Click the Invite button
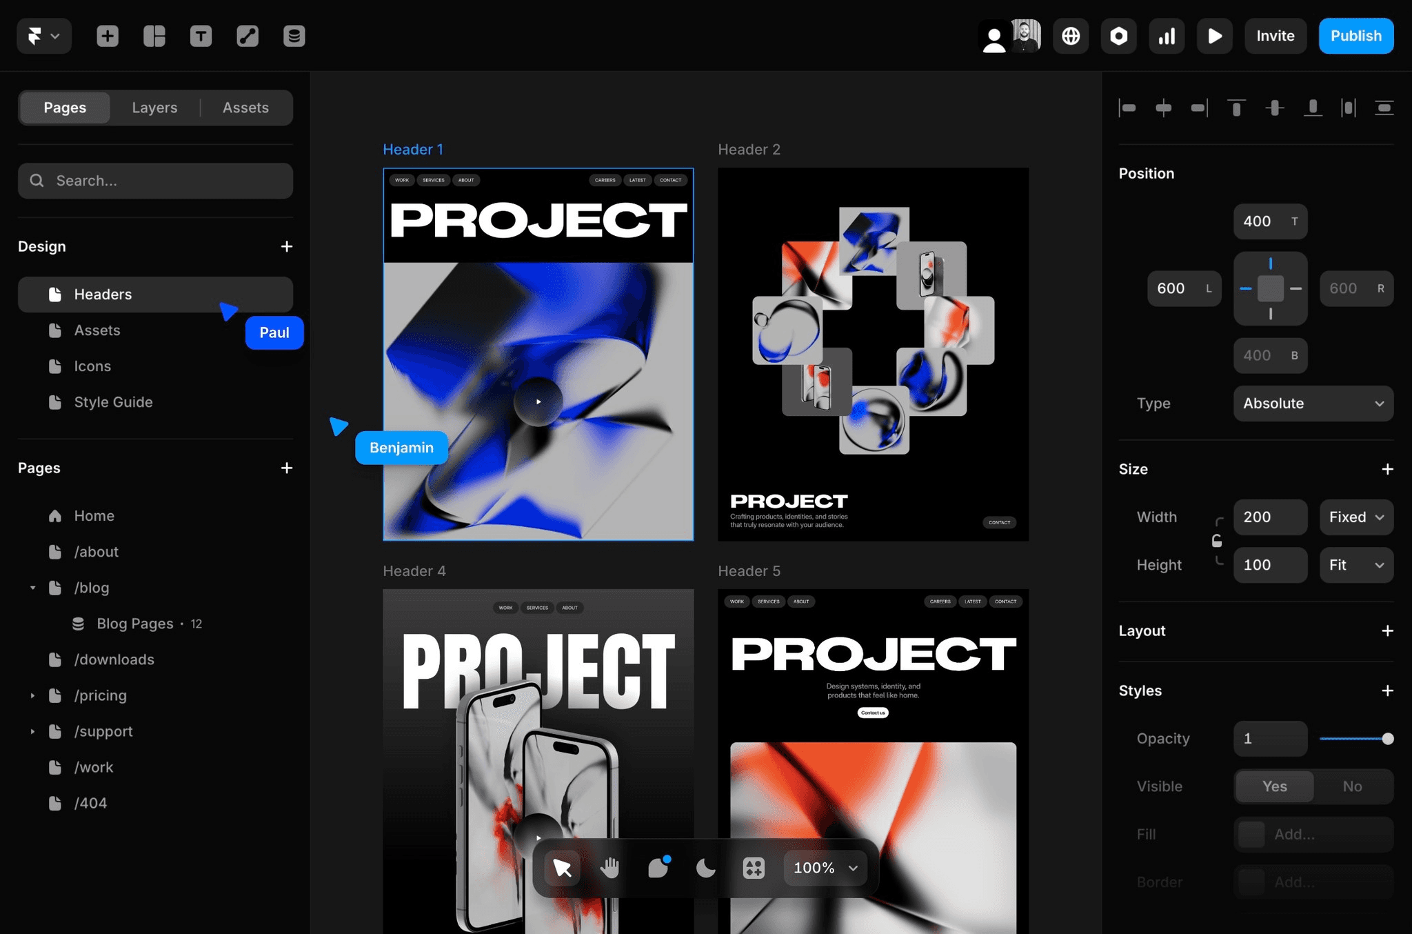This screenshot has width=1412, height=934. point(1275,36)
